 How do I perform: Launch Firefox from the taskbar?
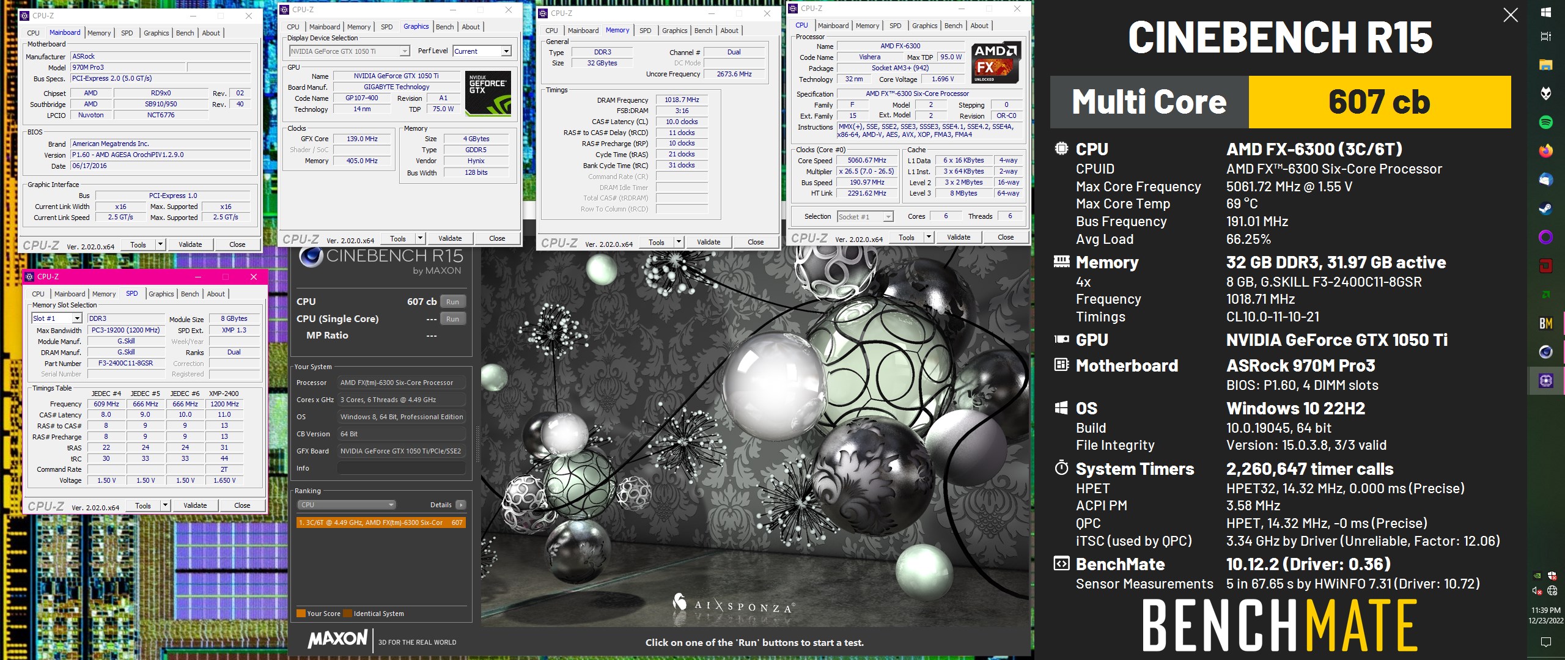click(x=1545, y=151)
